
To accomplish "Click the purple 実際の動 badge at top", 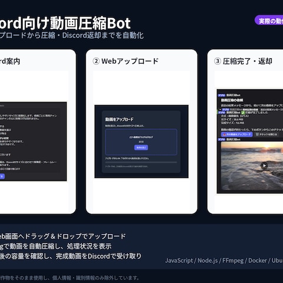I will click(269, 21).
